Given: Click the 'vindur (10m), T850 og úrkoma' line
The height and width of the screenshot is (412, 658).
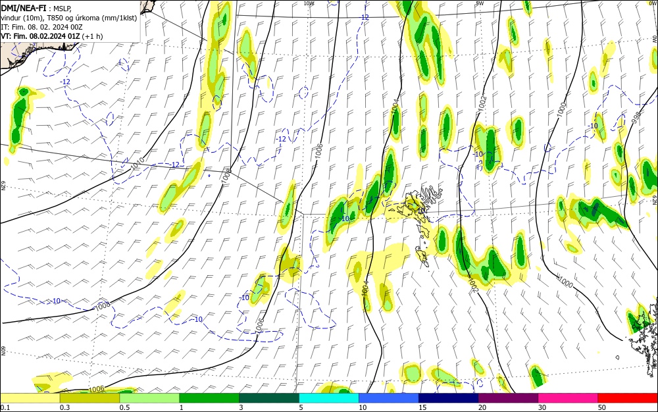Looking at the screenshot, I should click(x=69, y=18).
